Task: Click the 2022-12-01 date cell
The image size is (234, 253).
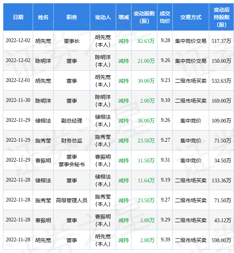Action: click(x=18, y=80)
